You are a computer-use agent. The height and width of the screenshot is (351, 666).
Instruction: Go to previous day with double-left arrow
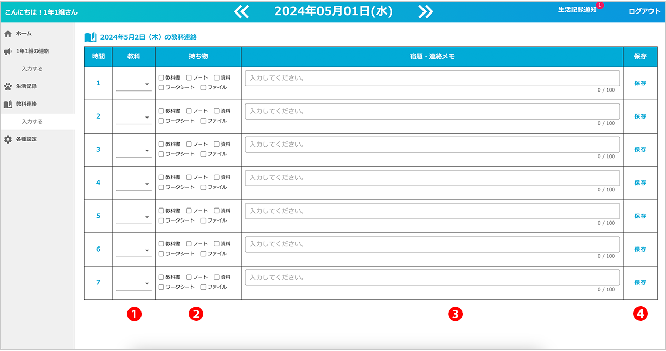coord(241,12)
